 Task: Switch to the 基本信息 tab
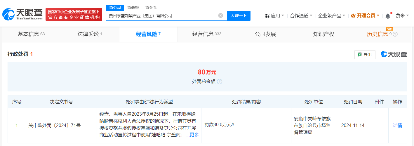point(32,34)
